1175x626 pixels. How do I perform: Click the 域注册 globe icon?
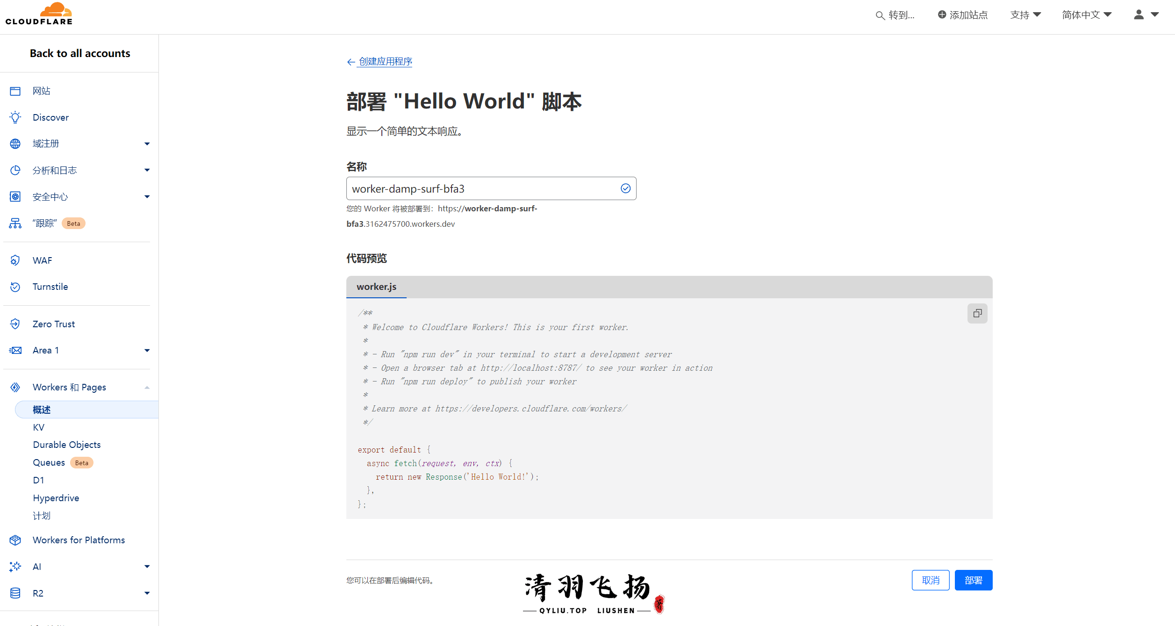[15, 144]
